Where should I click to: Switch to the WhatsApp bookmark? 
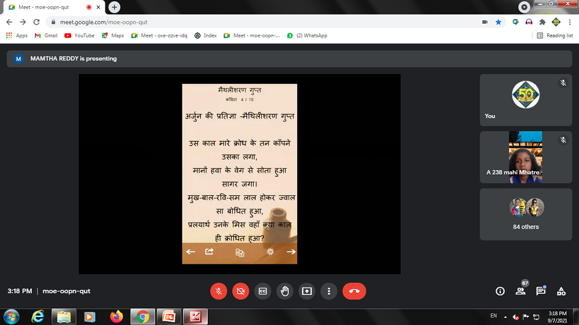307,35
